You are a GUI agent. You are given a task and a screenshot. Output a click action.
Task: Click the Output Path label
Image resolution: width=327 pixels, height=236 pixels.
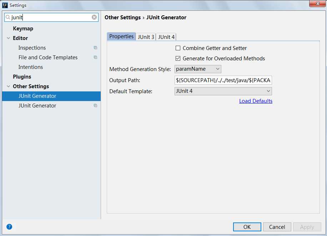(x=125, y=80)
